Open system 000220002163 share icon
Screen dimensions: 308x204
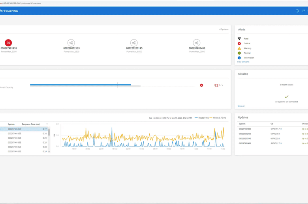tap(71, 43)
